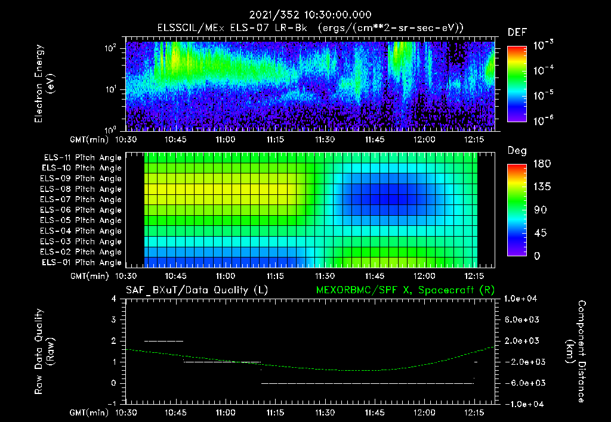Viewport: 611px width, 422px height.
Task: Select the 3 tick on Raw Data Quality axis
Action: pos(113,320)
